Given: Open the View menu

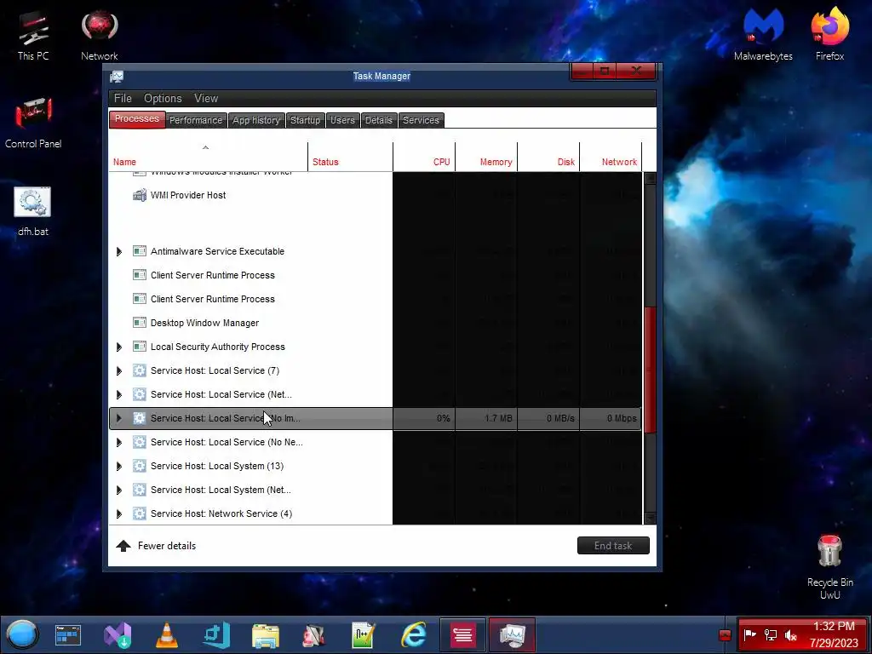Looking at the screenshot, I should coord(206,99).
